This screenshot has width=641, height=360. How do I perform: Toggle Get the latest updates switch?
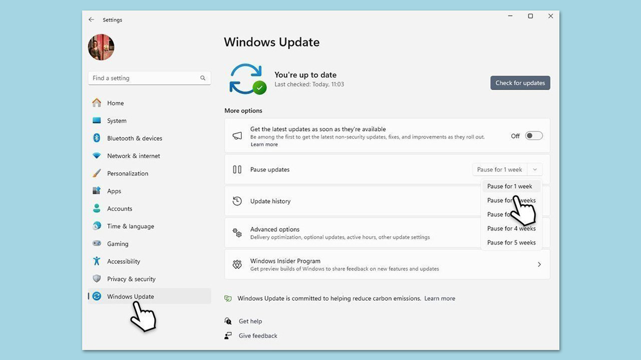[534, 135]
